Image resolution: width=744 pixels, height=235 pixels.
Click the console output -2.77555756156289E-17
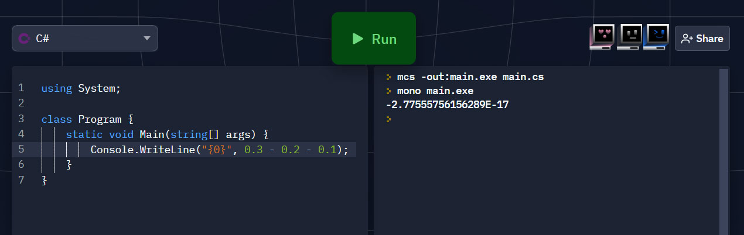(448, 105)
